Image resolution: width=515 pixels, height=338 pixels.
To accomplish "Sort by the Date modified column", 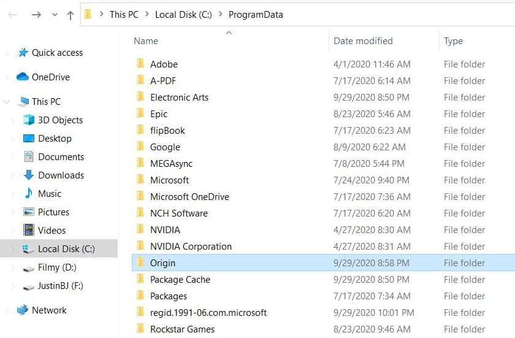I will tap(363, 41).
